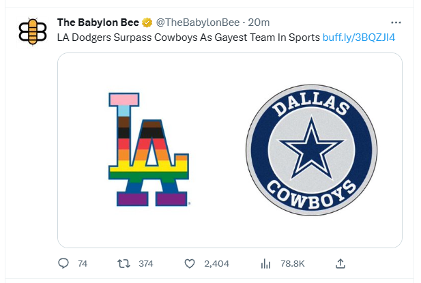
Task: Open the three-dot more options menu
Action: [x=396, y=23]
